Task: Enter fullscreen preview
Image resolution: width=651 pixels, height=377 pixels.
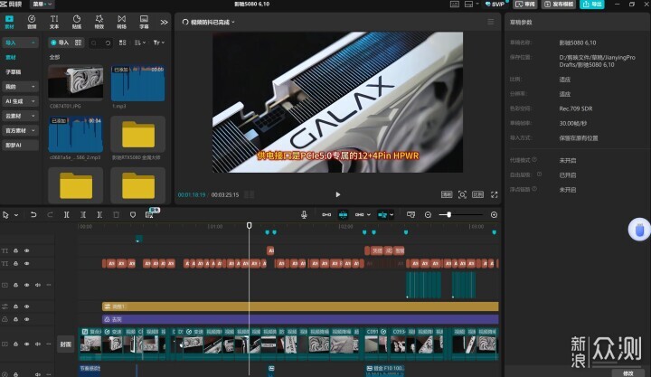Action: [x=494, y=194]
